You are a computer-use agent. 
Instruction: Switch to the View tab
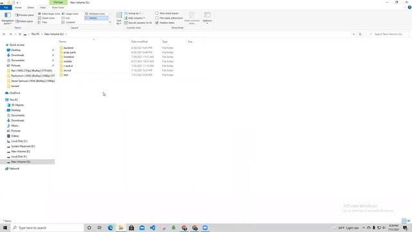pyautogui.click(x=42, y=7)
